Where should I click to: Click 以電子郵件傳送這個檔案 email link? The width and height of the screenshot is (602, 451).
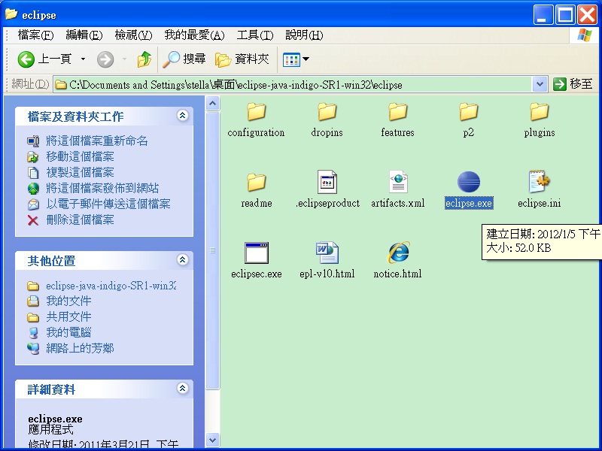[108, 204]
